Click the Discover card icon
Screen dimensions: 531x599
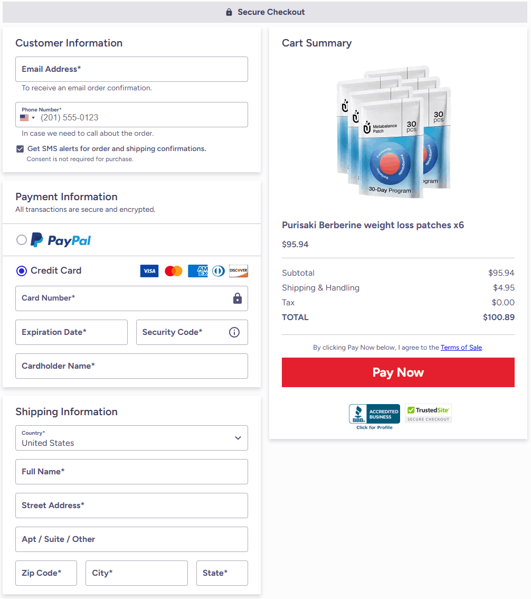point(238,271)
